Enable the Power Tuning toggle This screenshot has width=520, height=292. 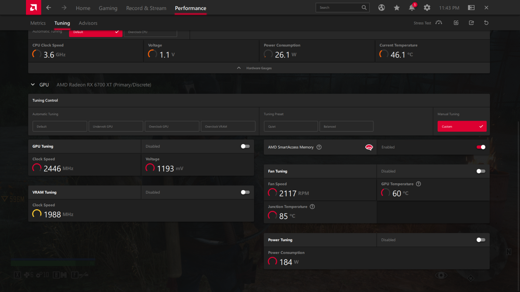[481, 240]
